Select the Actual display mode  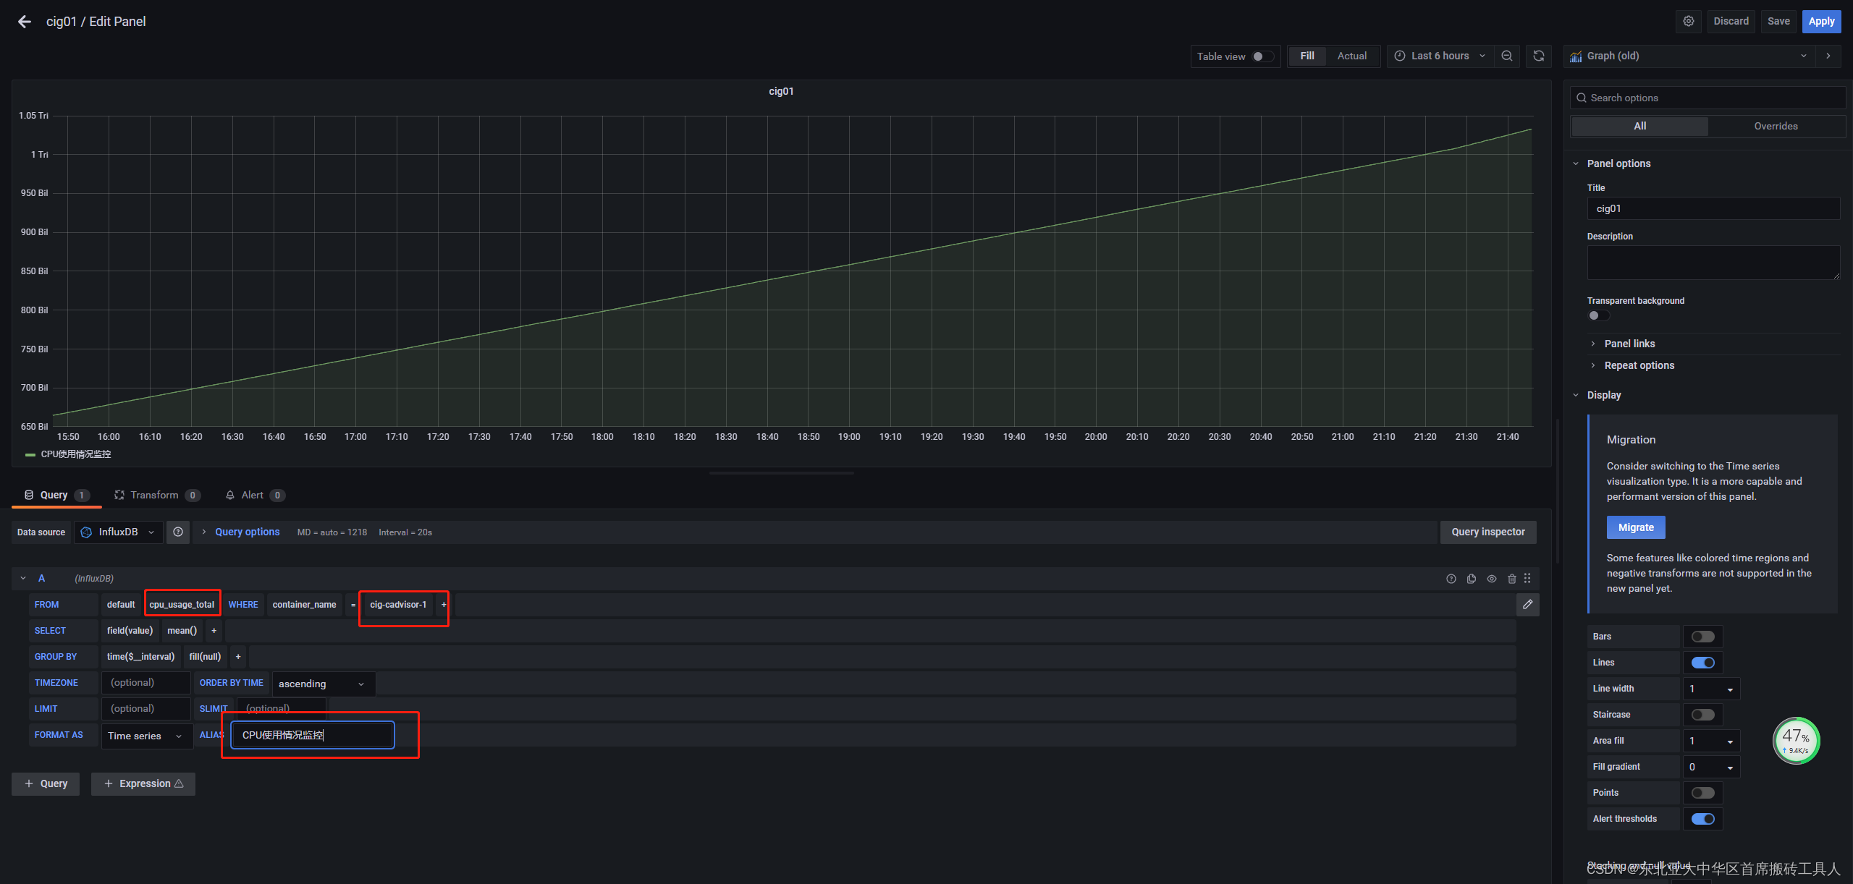pyautogui.click(x=1352, y=56)
